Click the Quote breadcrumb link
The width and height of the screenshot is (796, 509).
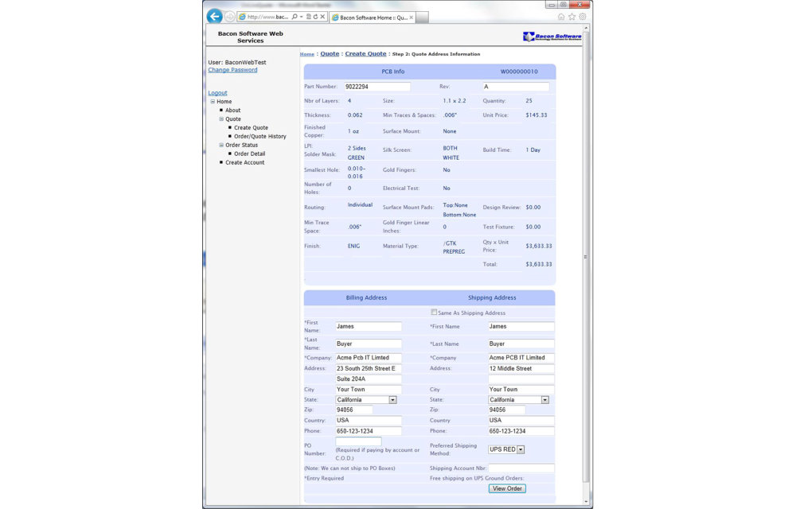tap(330, 54)
